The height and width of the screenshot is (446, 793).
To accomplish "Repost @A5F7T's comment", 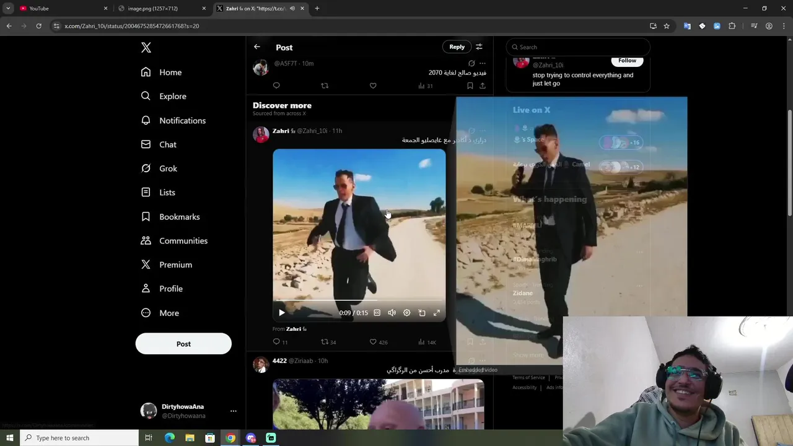I will click(325, 85).
